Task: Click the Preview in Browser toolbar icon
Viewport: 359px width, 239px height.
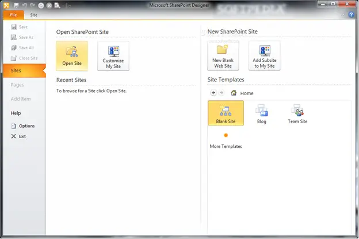Action: coord(57,5)
